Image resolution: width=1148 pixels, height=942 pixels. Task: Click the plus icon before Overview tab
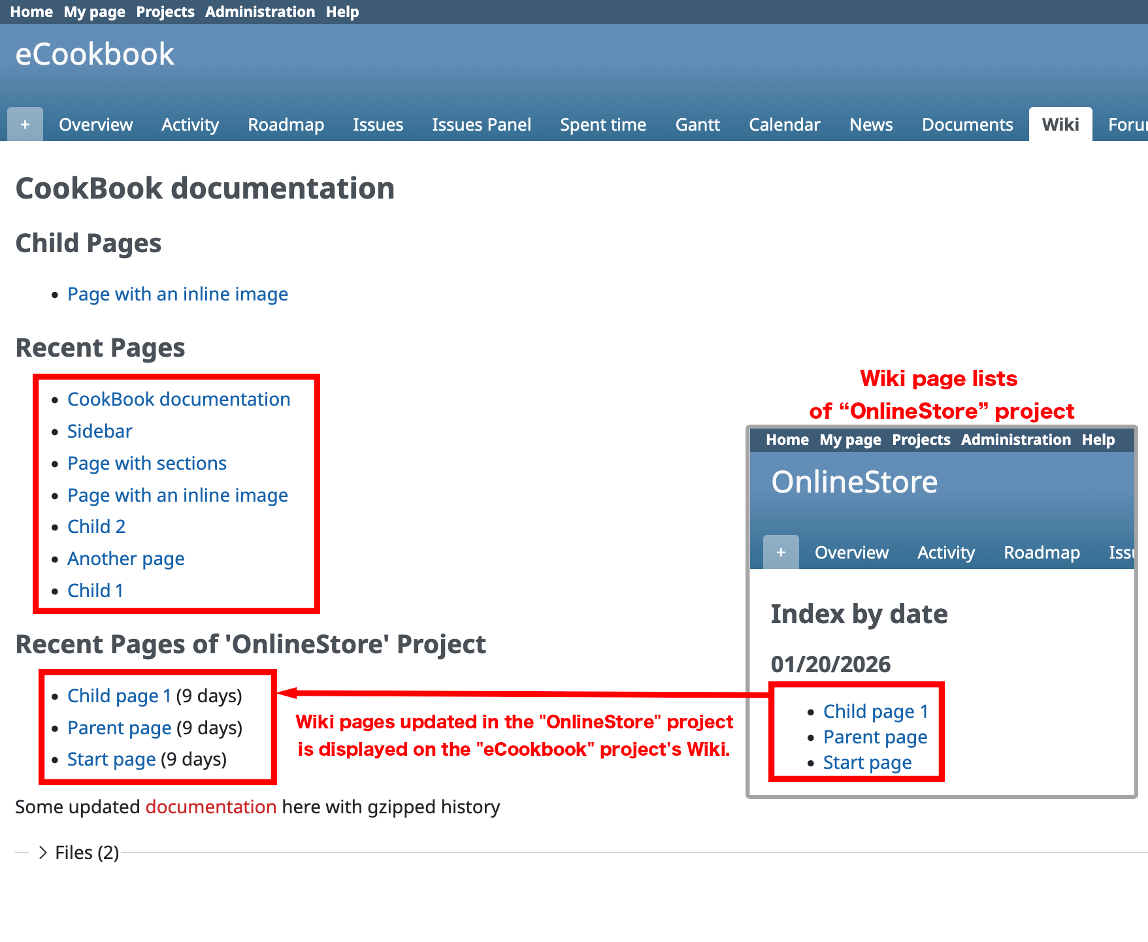pyautogui.click(x=25, y=124)
